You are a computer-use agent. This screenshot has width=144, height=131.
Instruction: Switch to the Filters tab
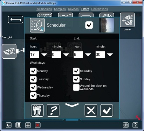[85, 9]
